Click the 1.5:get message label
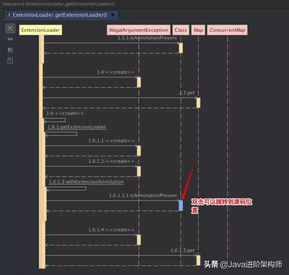Image resolution: width=289 pixels, height=275 pixels. tap(187, 93)
